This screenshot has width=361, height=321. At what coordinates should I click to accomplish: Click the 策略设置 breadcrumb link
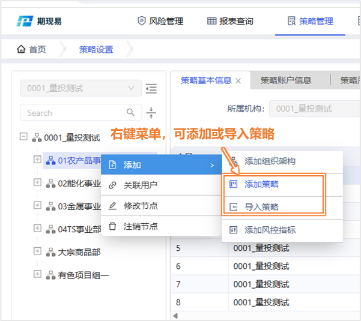tap(96, 50)
